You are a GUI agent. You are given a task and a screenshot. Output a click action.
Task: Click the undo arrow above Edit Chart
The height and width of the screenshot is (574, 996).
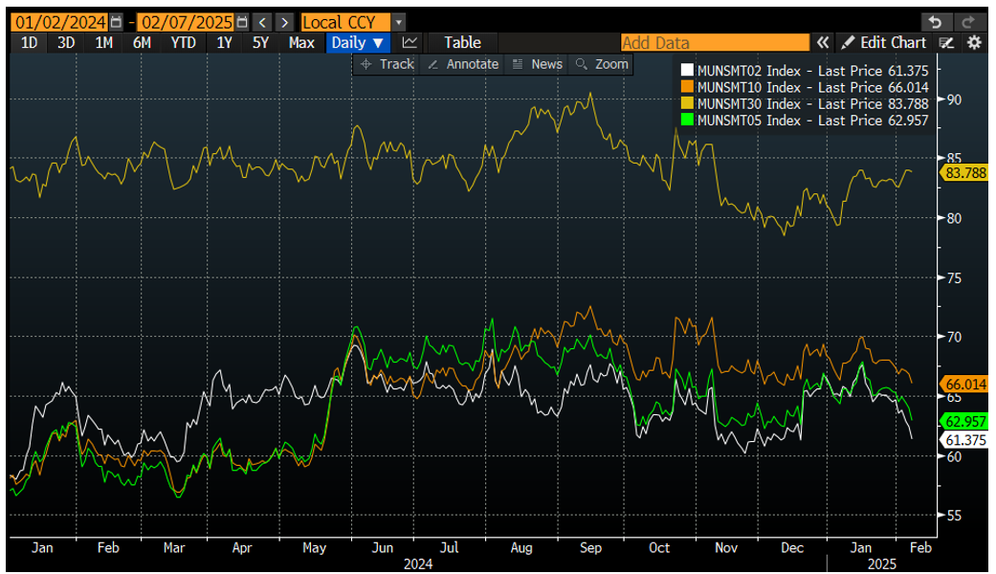933,21
